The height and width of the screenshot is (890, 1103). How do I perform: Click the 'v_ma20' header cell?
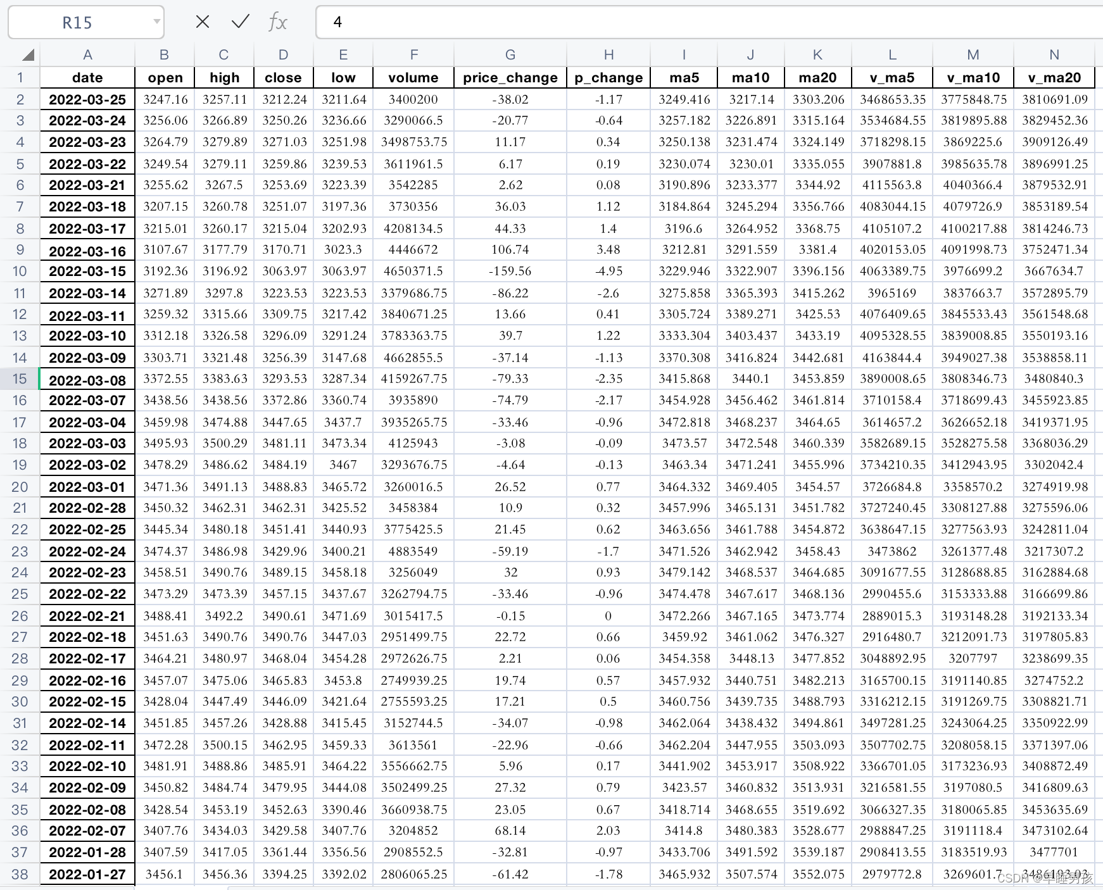(x=1054, y=77)
